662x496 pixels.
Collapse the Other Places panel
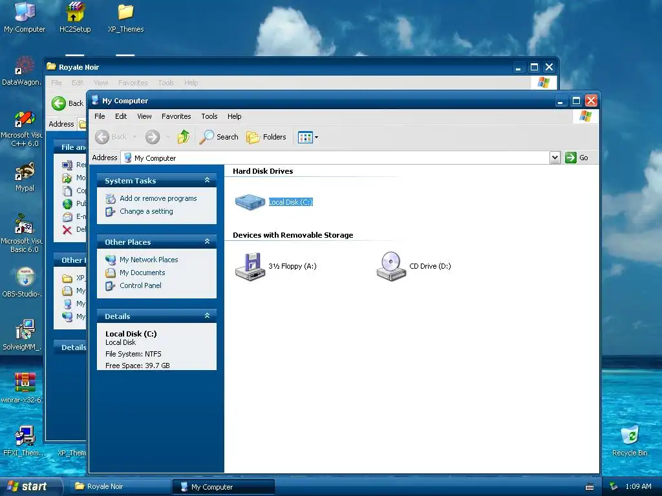pos(207,242)
